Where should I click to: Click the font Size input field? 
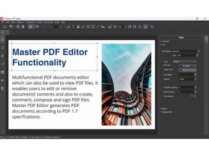[x=186, y=55]
